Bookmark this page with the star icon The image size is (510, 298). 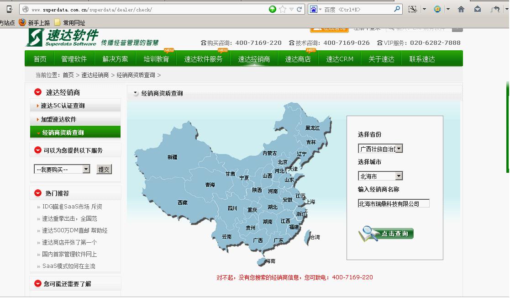click(x=283, y=10)
